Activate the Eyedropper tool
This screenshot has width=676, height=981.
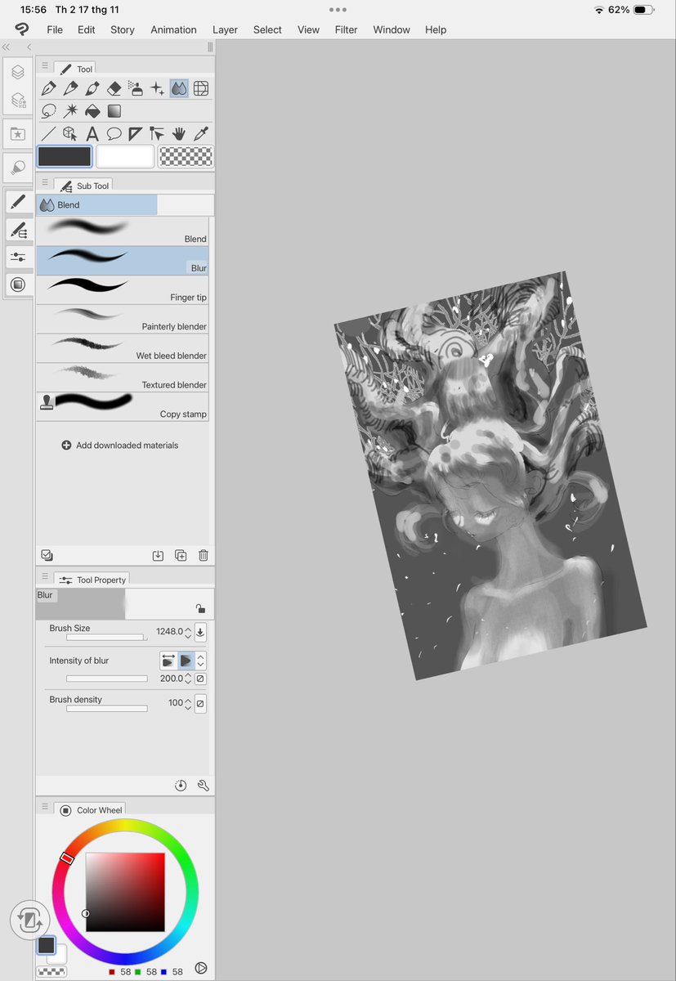pos(201,133)
